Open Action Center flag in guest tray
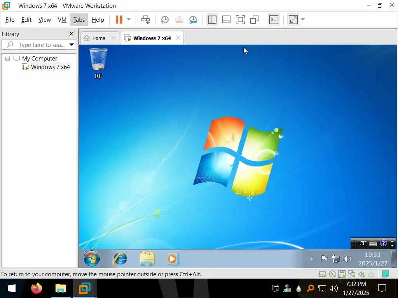Image resolution: width=398 pixels, height=298 pixels. tap(324, 259)
